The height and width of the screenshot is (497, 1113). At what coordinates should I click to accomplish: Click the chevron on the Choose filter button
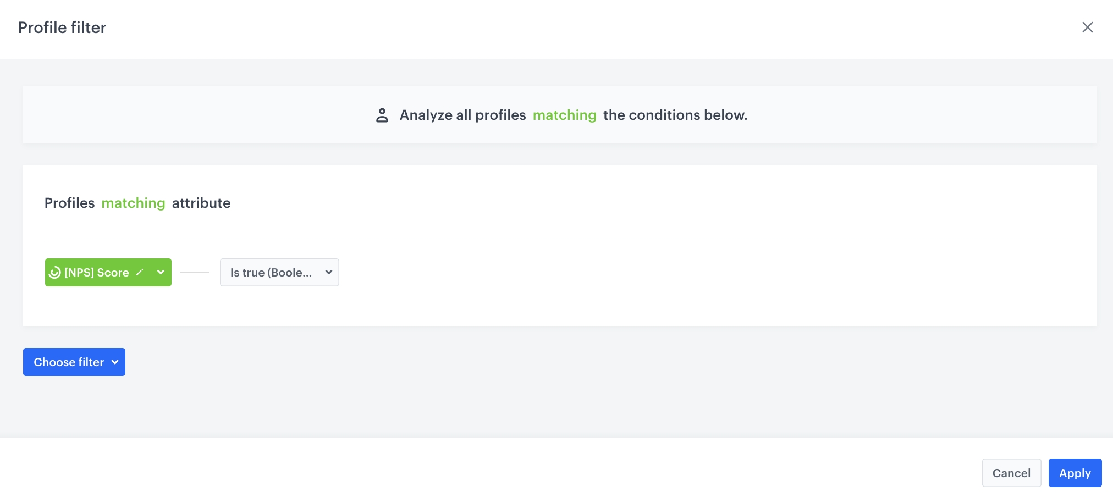(115, 362)
